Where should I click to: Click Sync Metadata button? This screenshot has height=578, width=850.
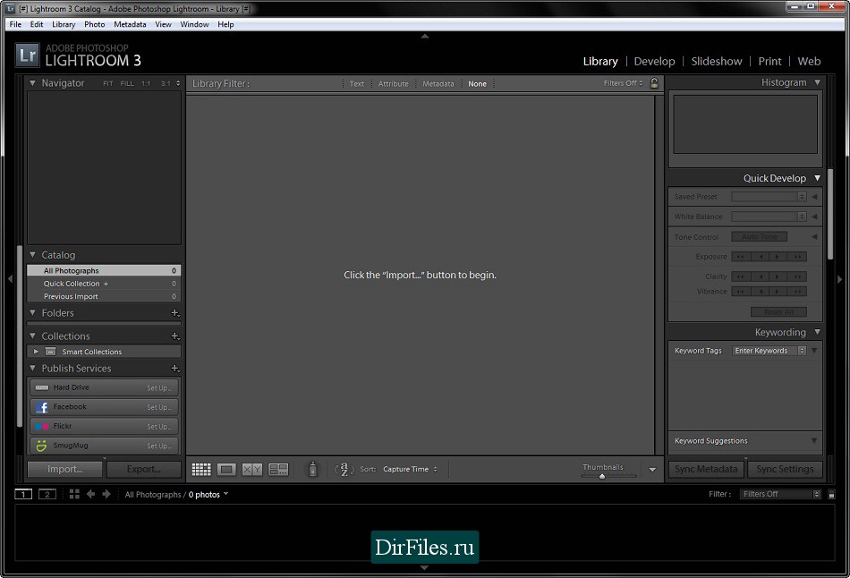point(706,469)
